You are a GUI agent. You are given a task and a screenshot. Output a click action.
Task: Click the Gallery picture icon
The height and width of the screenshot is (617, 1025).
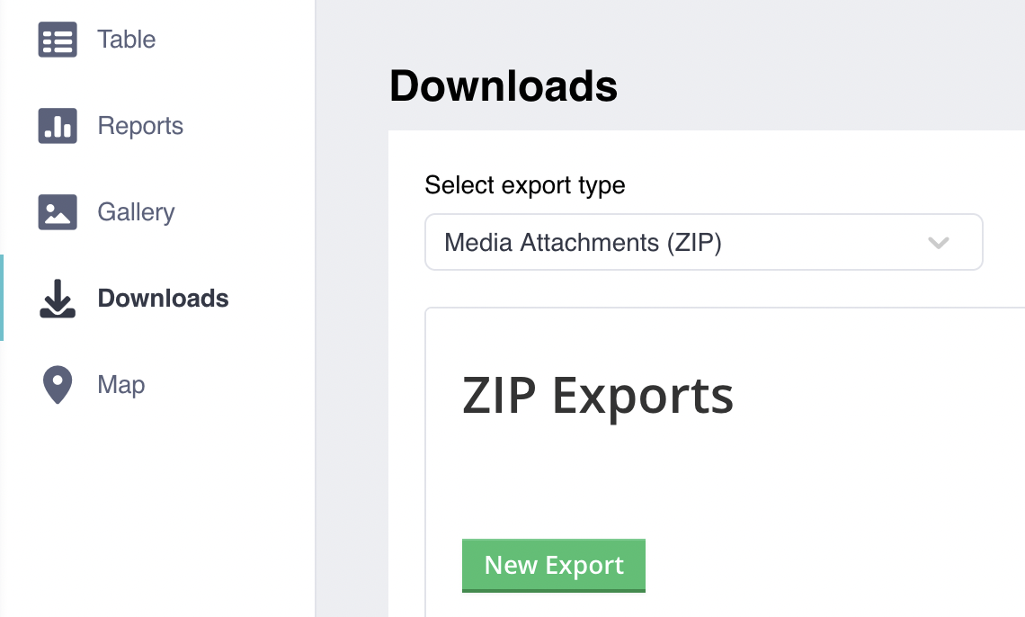(x=58, y=212)
